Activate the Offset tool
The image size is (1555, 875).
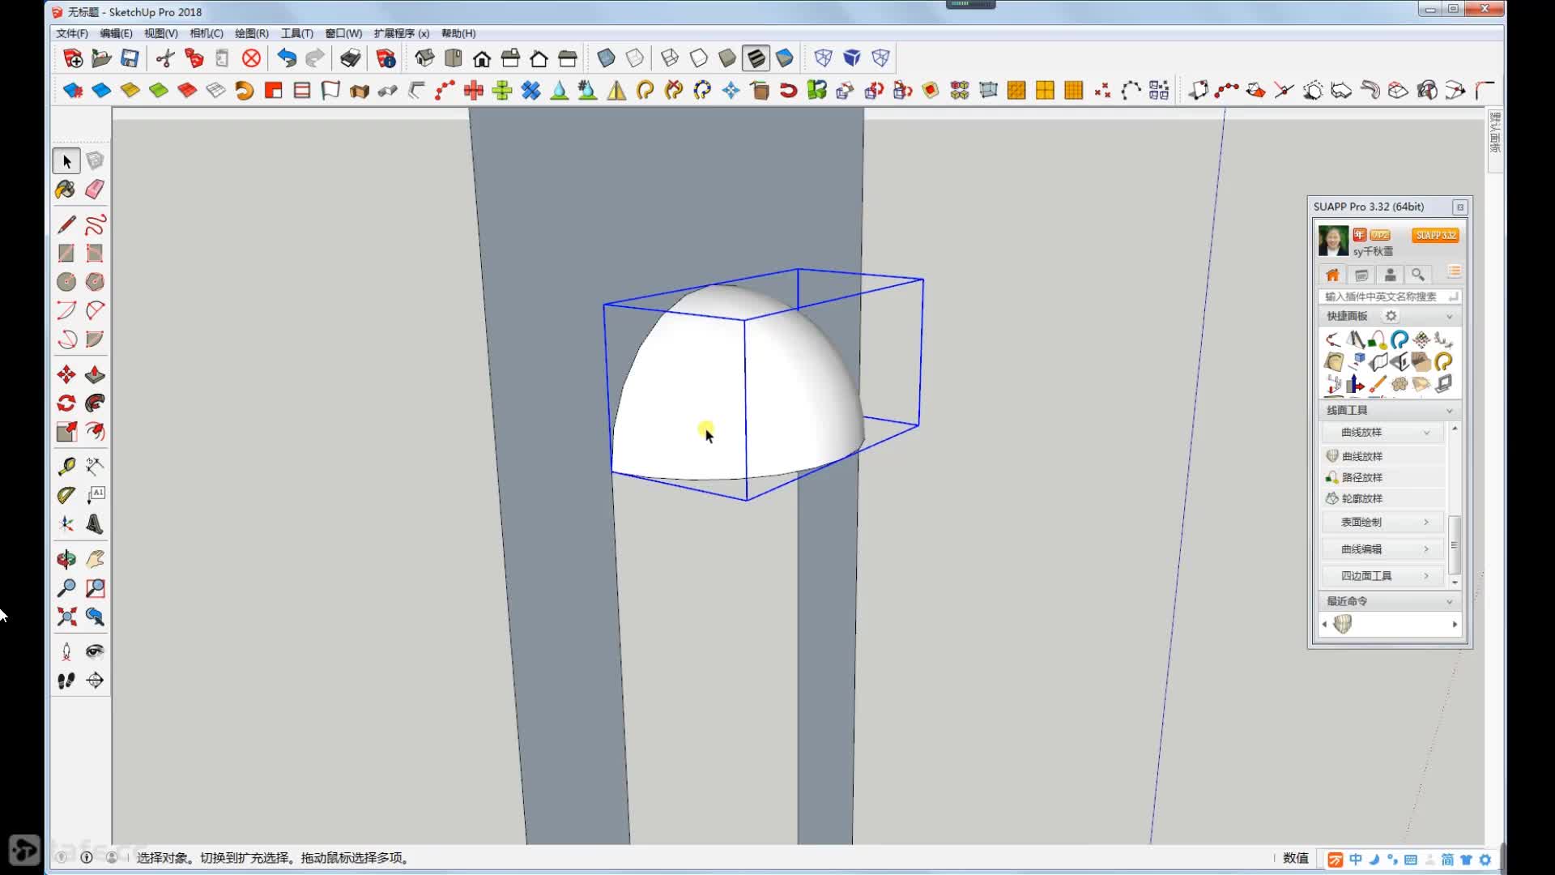pyautogui.click(x=95, y=432)
